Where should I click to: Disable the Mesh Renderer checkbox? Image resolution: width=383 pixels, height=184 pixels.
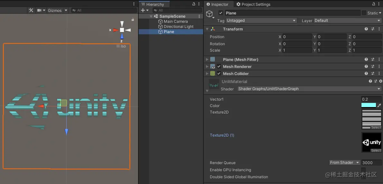click(219, 66)
